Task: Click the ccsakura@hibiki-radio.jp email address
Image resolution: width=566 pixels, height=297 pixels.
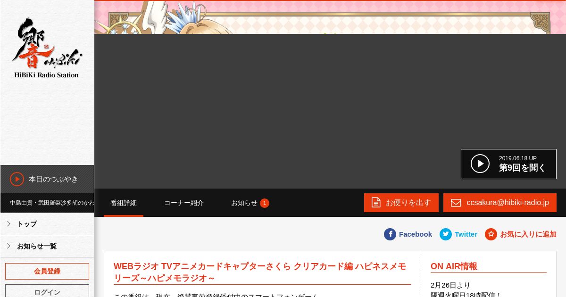Action: 508,203
